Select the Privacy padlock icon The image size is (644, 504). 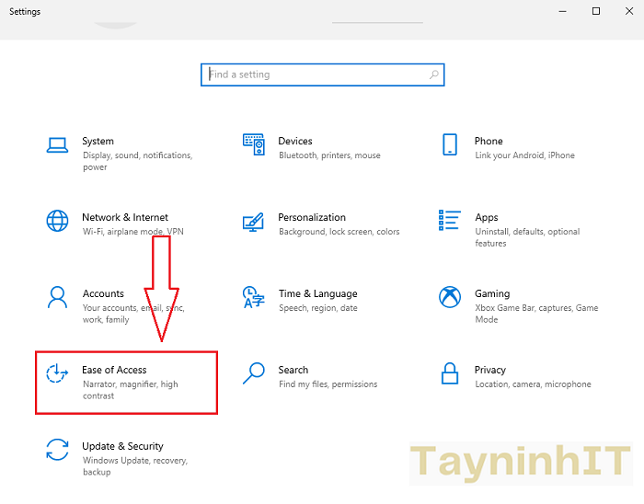pyautogui.click(x=450, y=373)
